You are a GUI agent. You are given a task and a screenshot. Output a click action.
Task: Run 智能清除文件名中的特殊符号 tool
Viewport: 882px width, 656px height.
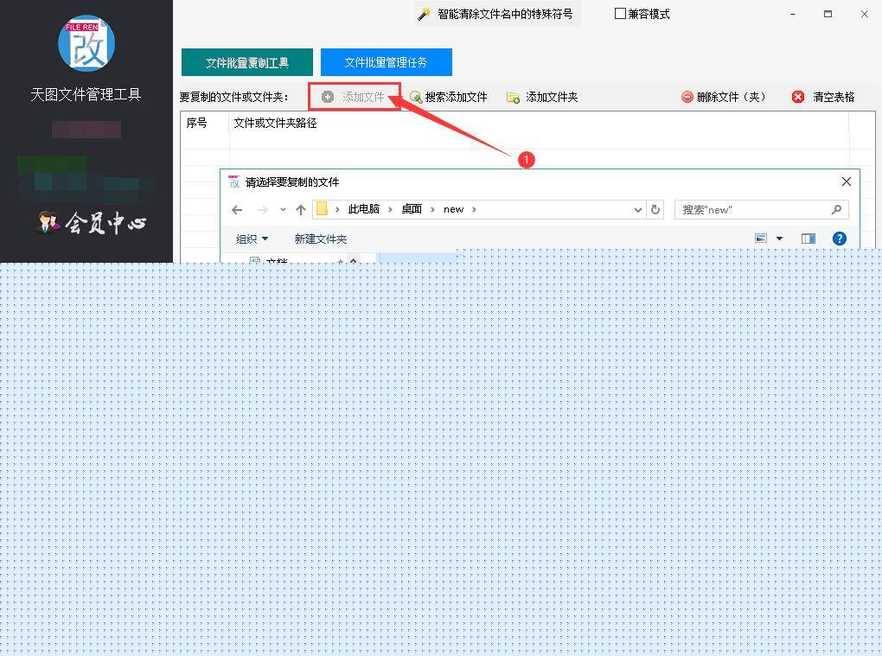tap(496, 14)
